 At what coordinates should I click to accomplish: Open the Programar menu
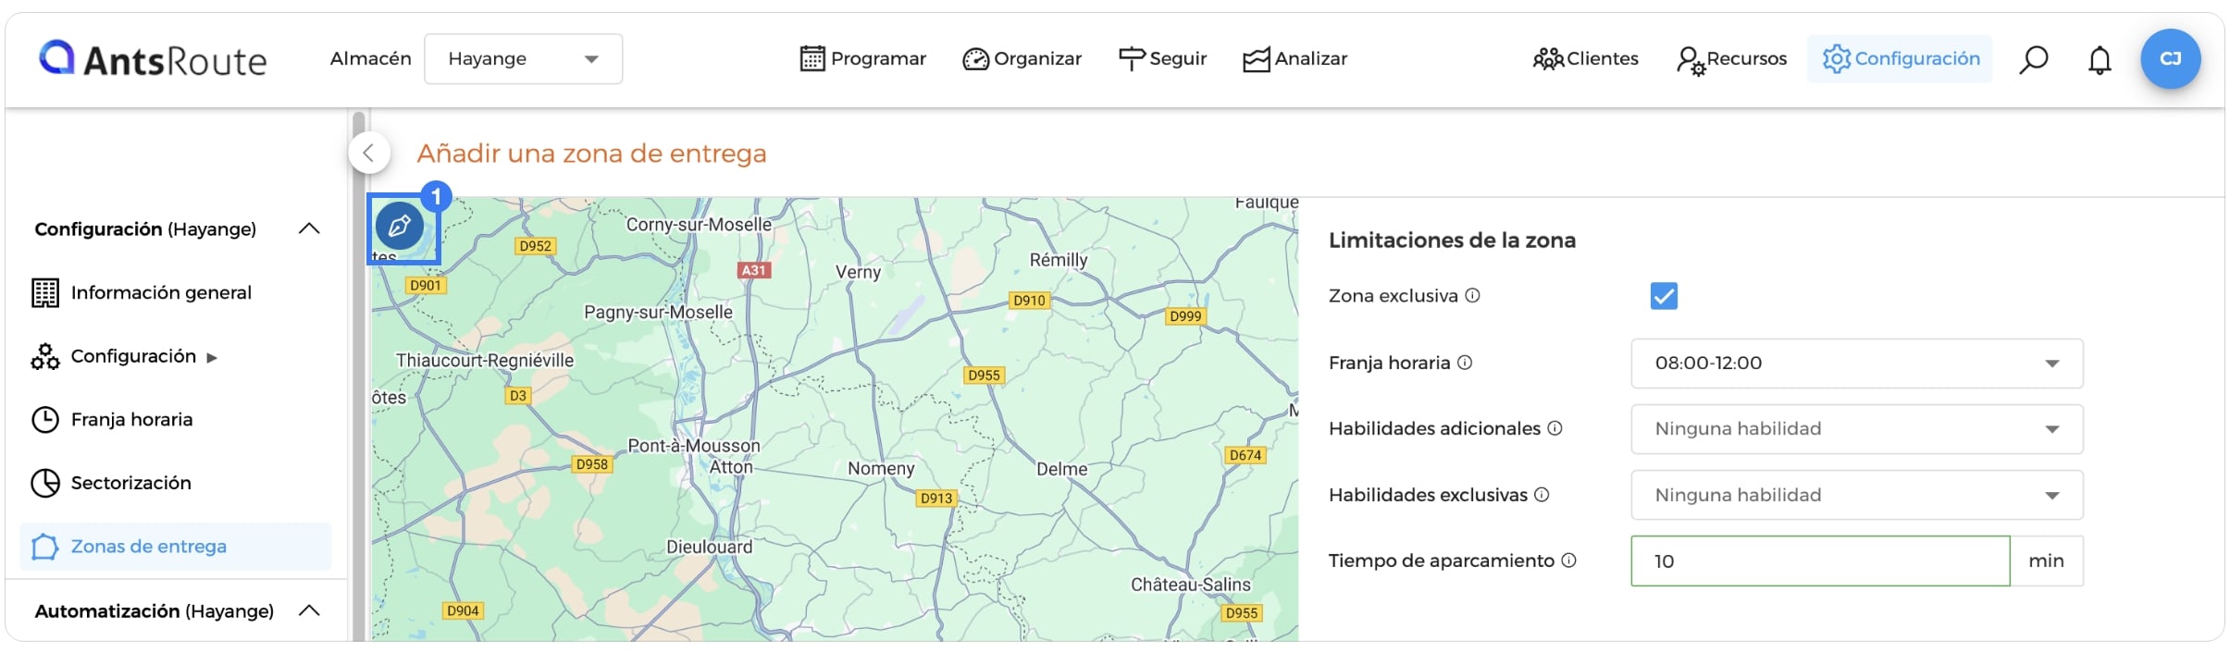pos(863,59)
